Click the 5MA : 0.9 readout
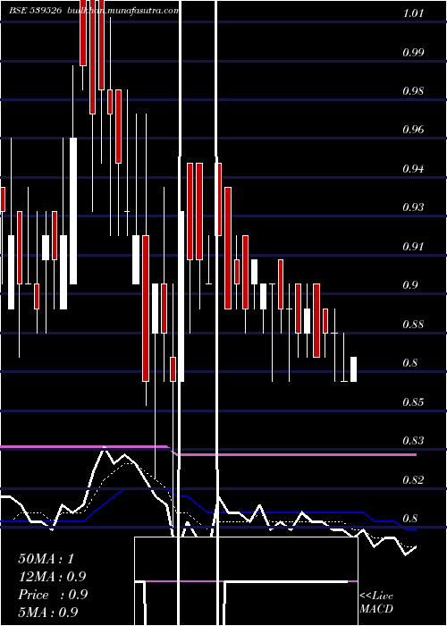Image resolution: width=447 pixels, height=626 pixels. [48, 613]
